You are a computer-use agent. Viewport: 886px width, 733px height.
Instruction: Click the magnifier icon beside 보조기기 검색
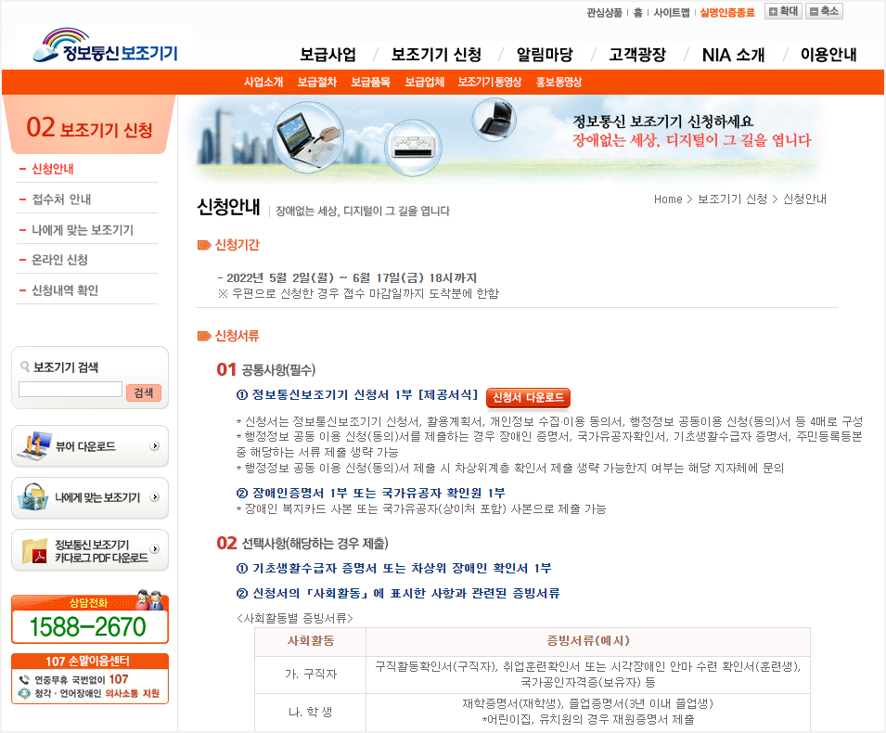[x=25, y=366]
